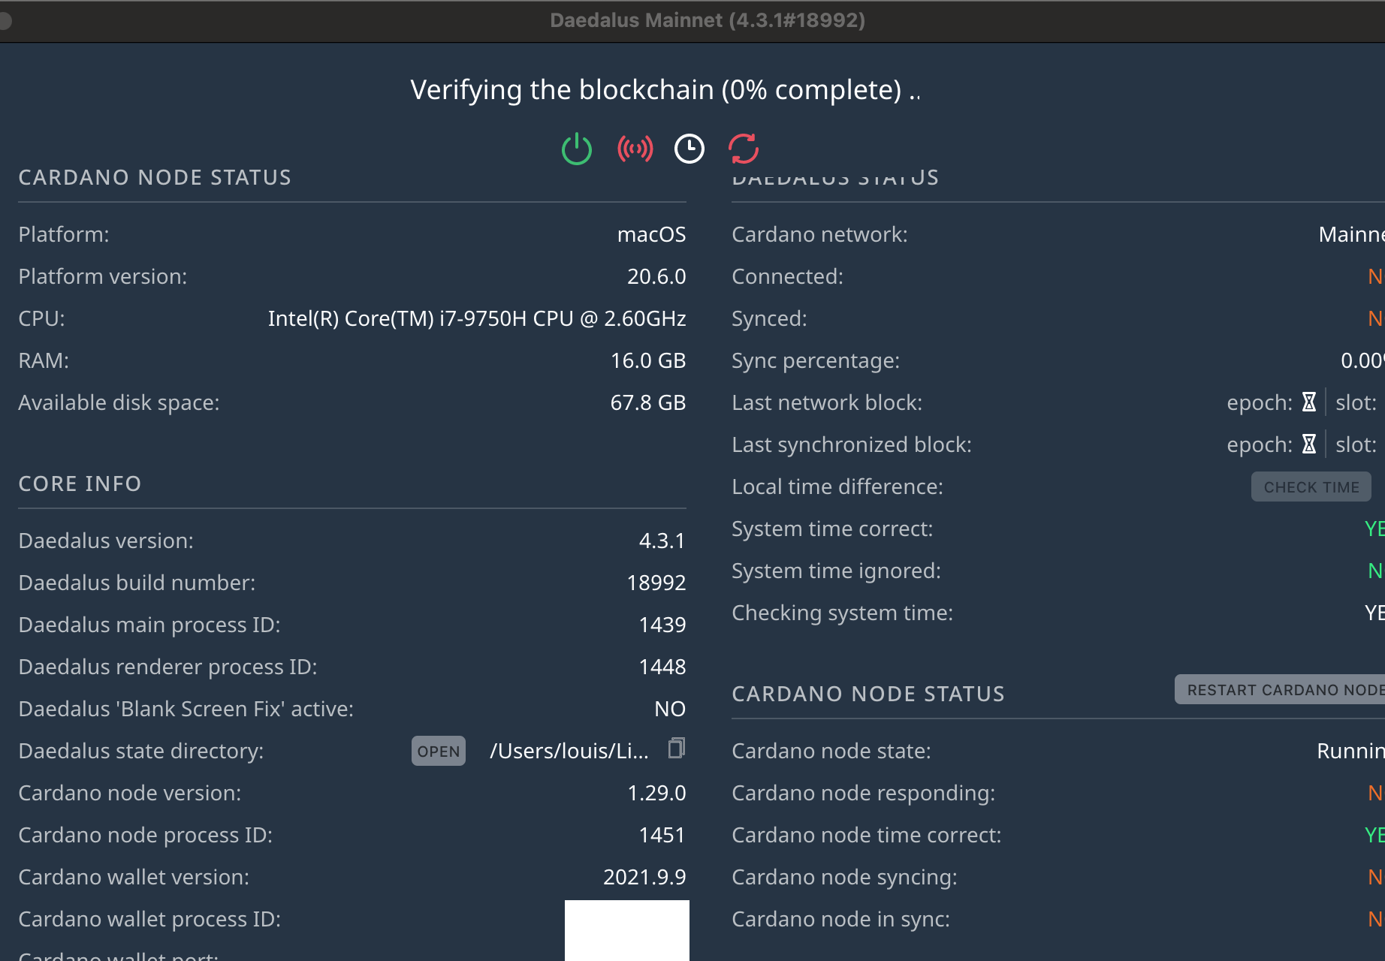Click the hourglass icon in Last network block row
This screenshot has height=961, width=1385.
click(x=1309, y=402)
